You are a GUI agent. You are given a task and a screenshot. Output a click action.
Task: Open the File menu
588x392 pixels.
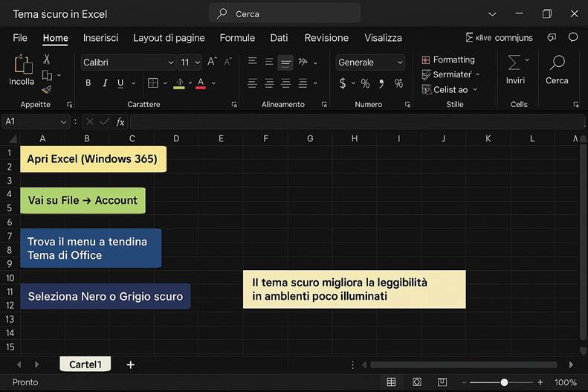20,38
